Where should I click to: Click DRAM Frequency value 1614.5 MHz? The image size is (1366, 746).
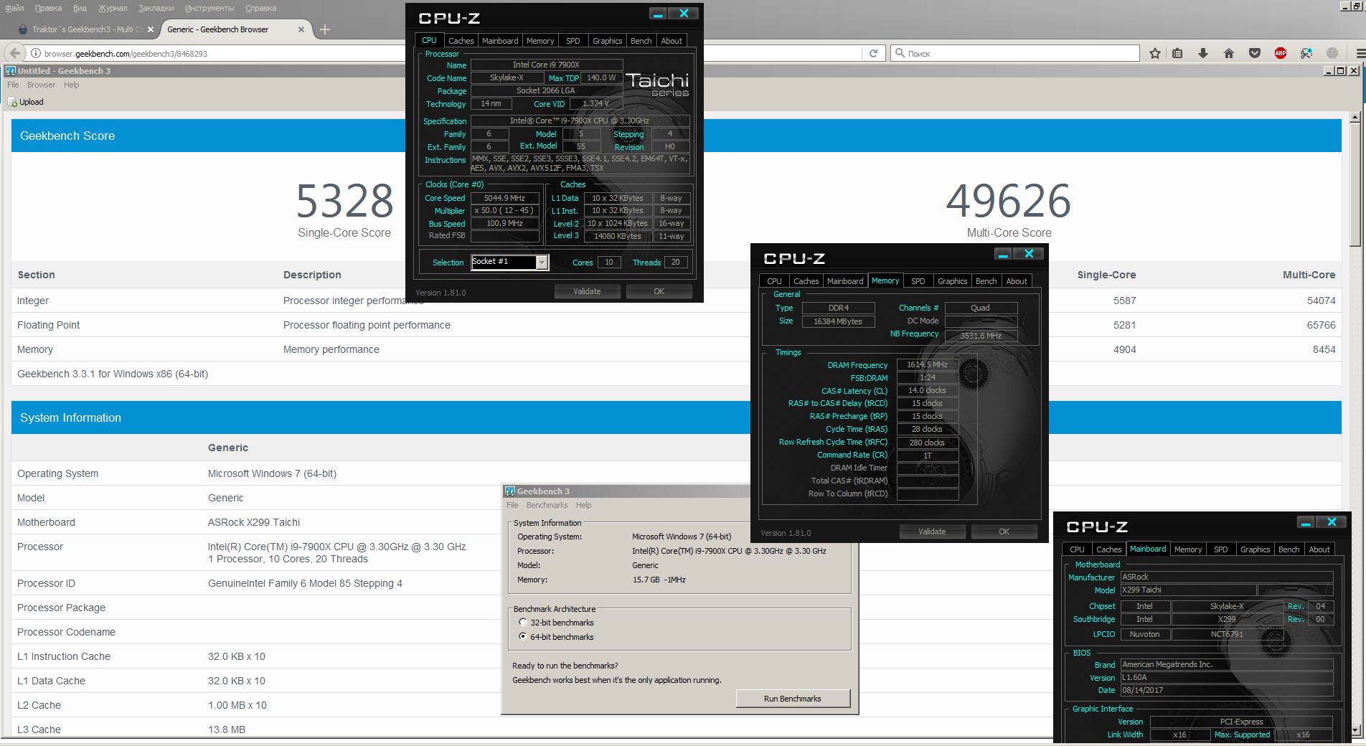tap(927, 364)
